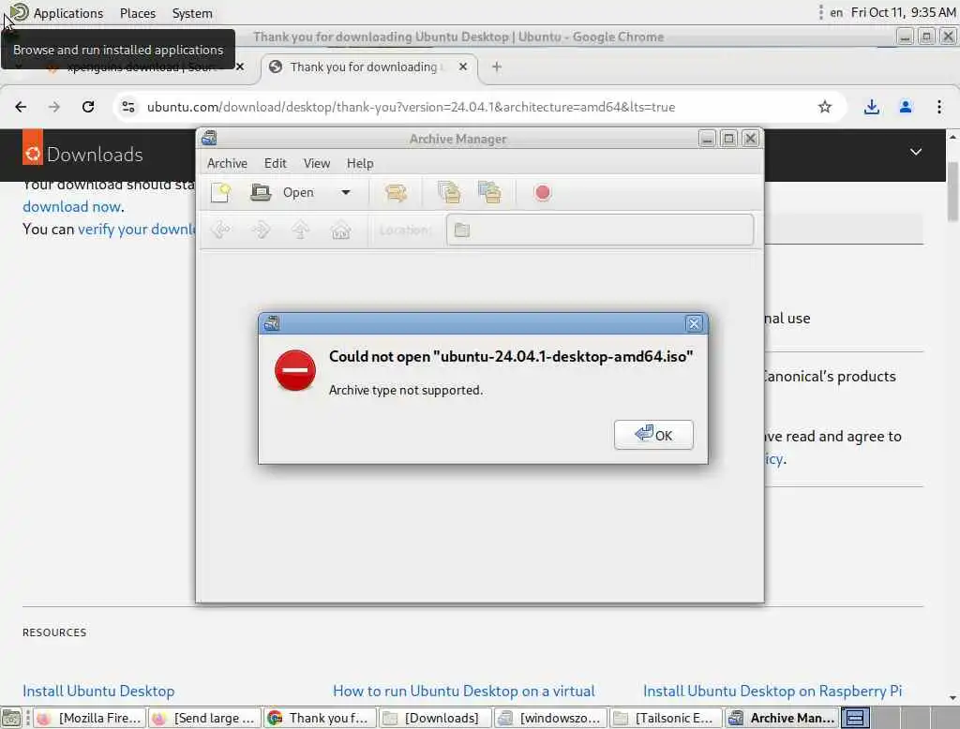Switch to windowszo... taskbar item

click(549, 718)
